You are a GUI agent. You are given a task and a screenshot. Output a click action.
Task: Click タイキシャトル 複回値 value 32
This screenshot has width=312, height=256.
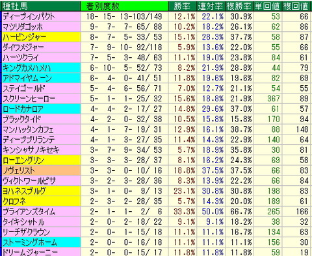(x=304, y=222)
